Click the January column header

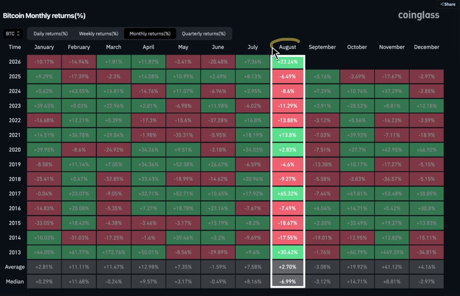[44, 47]
